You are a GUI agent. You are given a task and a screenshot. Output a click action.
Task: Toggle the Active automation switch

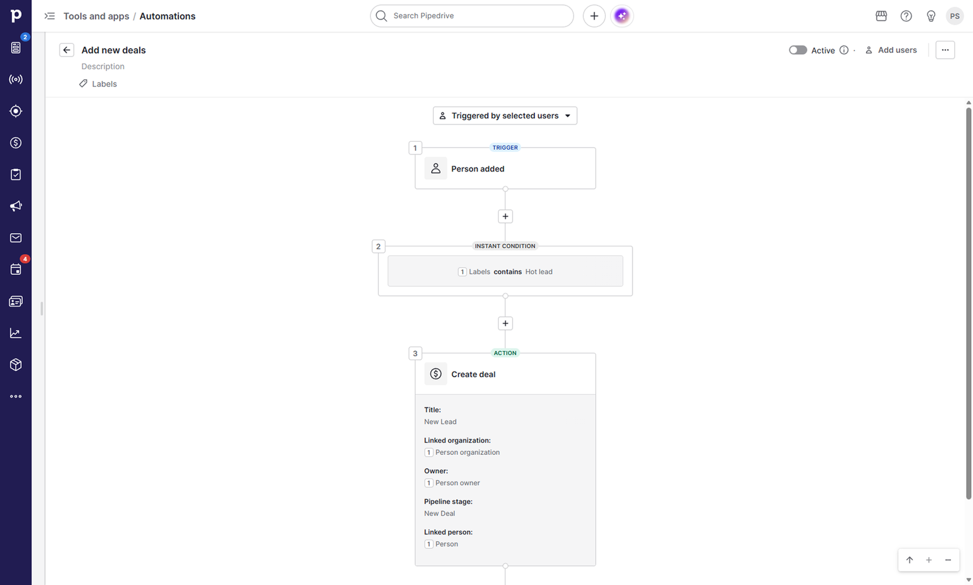pyautogui.click(x=798, y=50)
